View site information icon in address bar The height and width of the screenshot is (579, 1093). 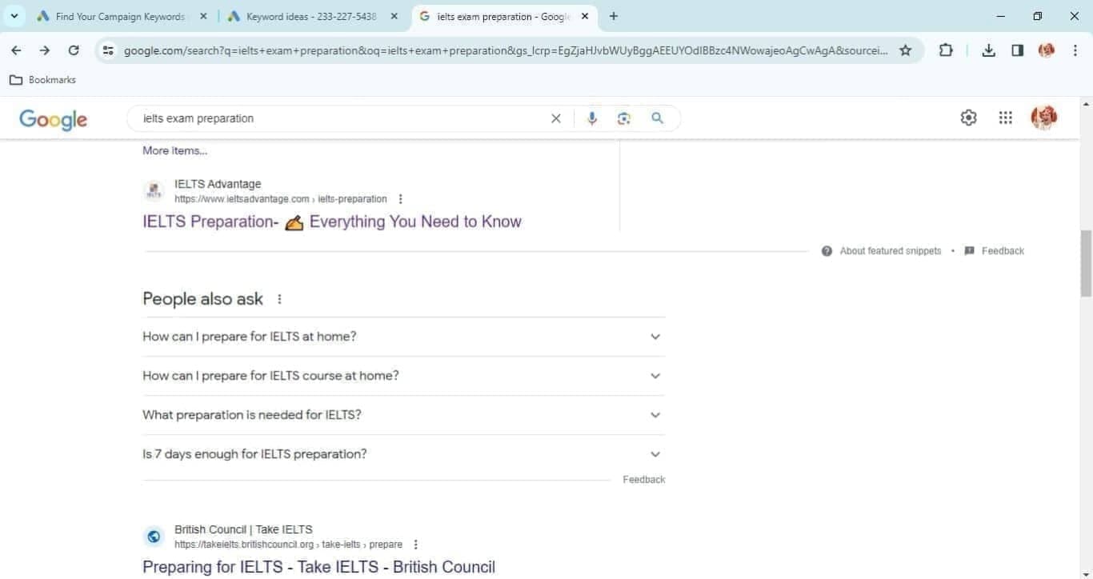pyautogui.click(x=109, y=50)
